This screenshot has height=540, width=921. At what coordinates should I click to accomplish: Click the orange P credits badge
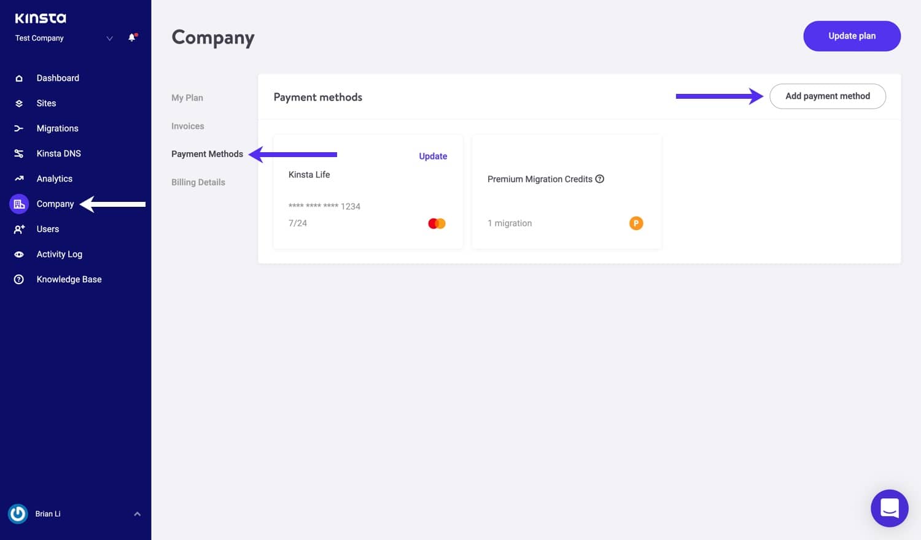click(x=636, y=223)
